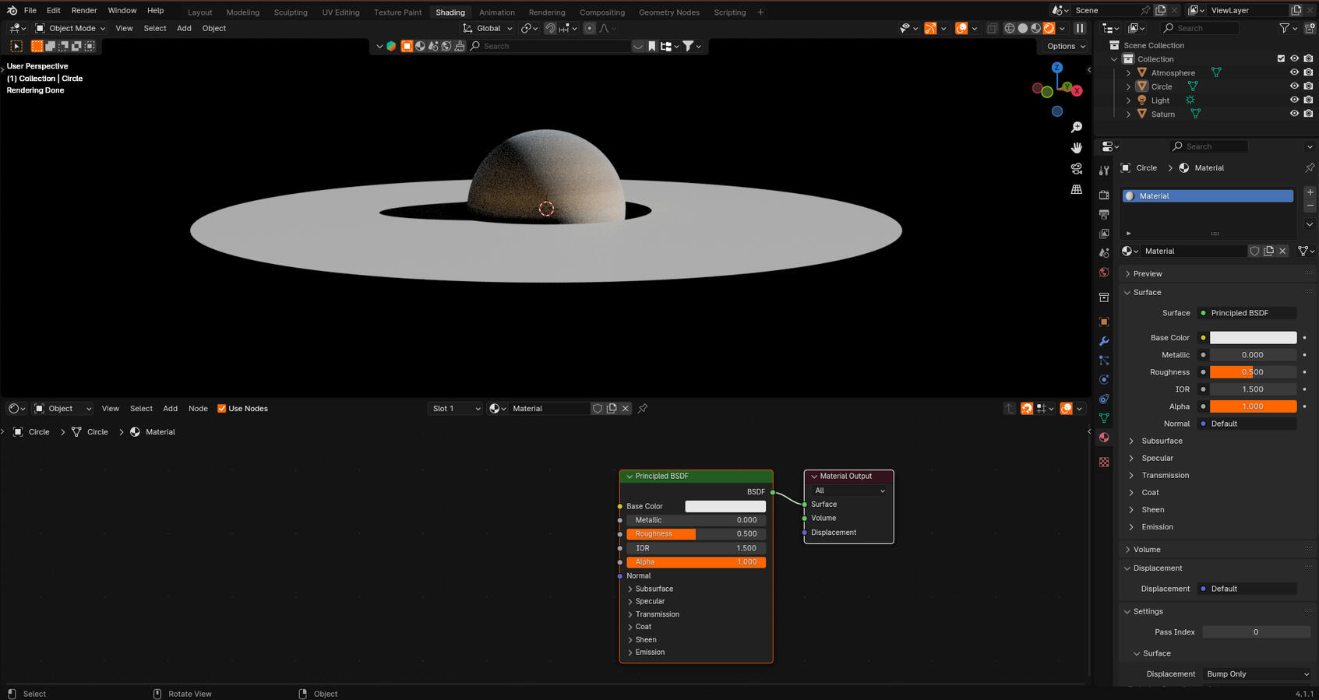Image resolution: width=1319 pixels, height=700 pixels.
Task: Open the Render menu
Action: [x=84, y=10]
